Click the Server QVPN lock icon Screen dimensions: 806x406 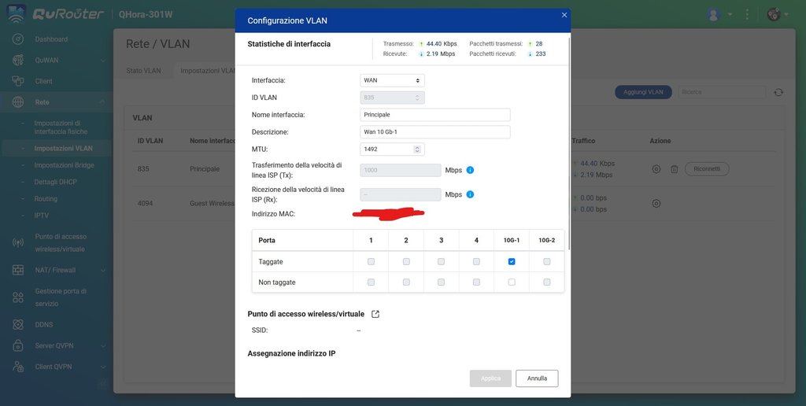coord(18,345)
